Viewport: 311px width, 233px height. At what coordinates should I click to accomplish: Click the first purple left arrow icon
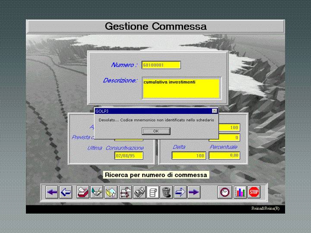[52, 192]
